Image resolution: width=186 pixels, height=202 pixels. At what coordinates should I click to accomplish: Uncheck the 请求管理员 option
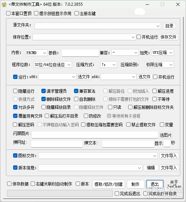[44, 91]
